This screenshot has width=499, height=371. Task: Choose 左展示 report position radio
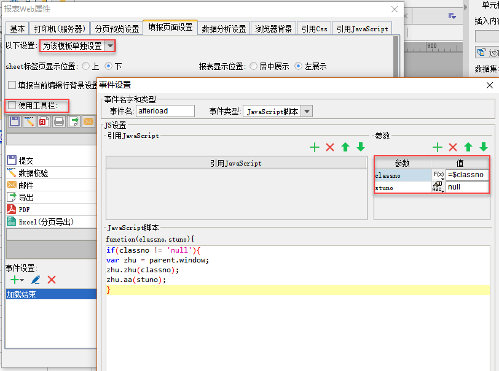pos(298,66)
